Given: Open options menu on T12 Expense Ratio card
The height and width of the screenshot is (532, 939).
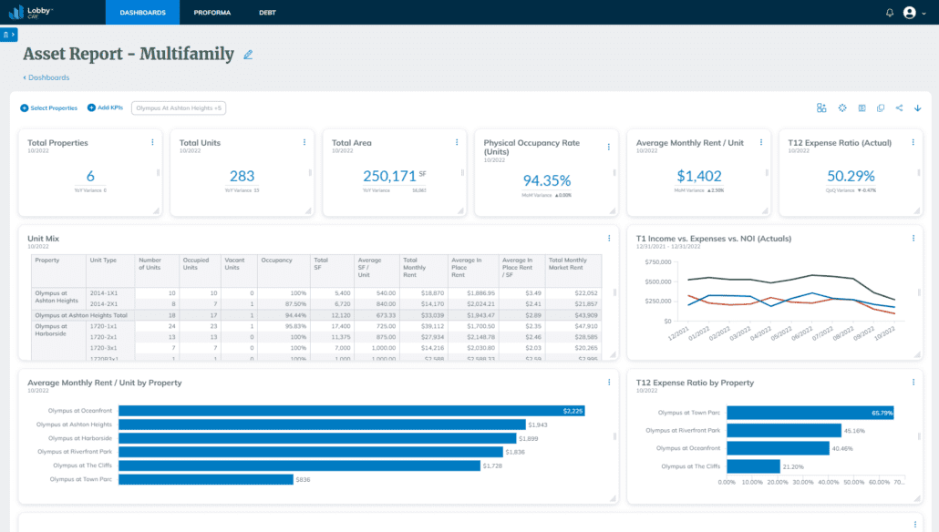Looking at the screenshot, I should pos(913,142).
